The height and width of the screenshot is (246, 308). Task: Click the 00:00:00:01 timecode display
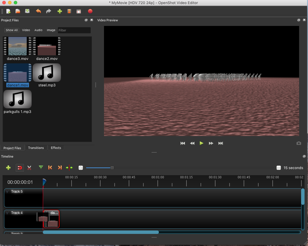tap(20, 182)
